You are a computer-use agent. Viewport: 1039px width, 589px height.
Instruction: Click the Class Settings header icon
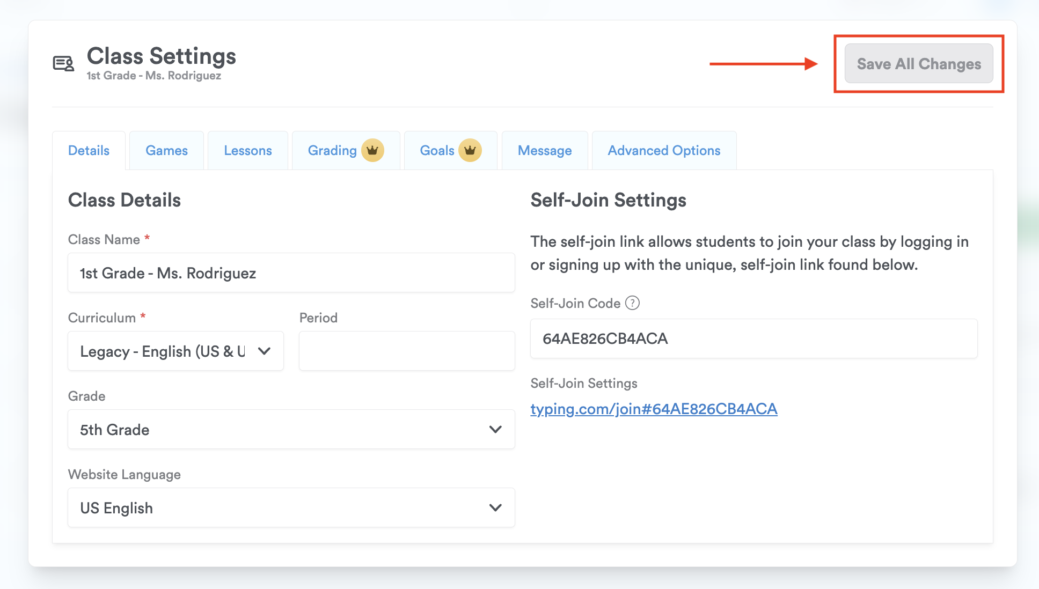click(x=63, y=64)
